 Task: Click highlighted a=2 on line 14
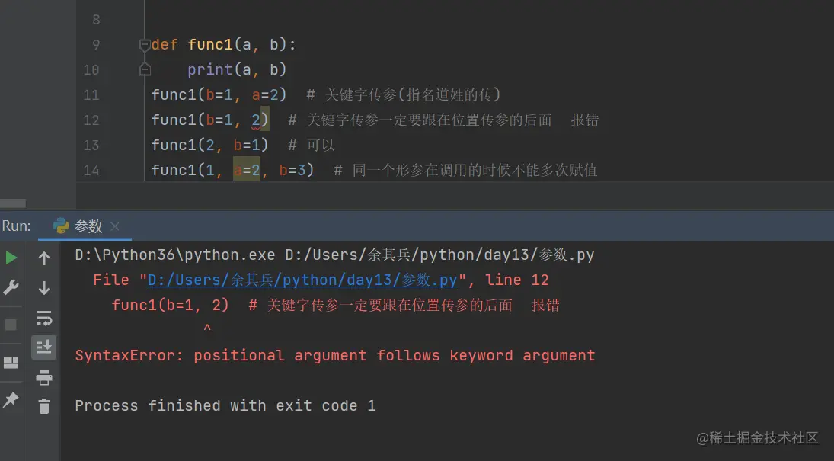point(247,171)
